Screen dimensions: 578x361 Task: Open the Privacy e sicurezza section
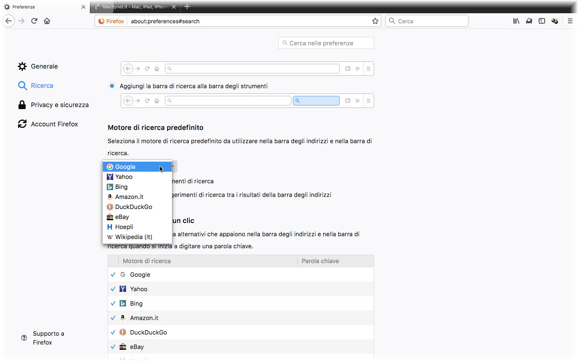[60, 105]
